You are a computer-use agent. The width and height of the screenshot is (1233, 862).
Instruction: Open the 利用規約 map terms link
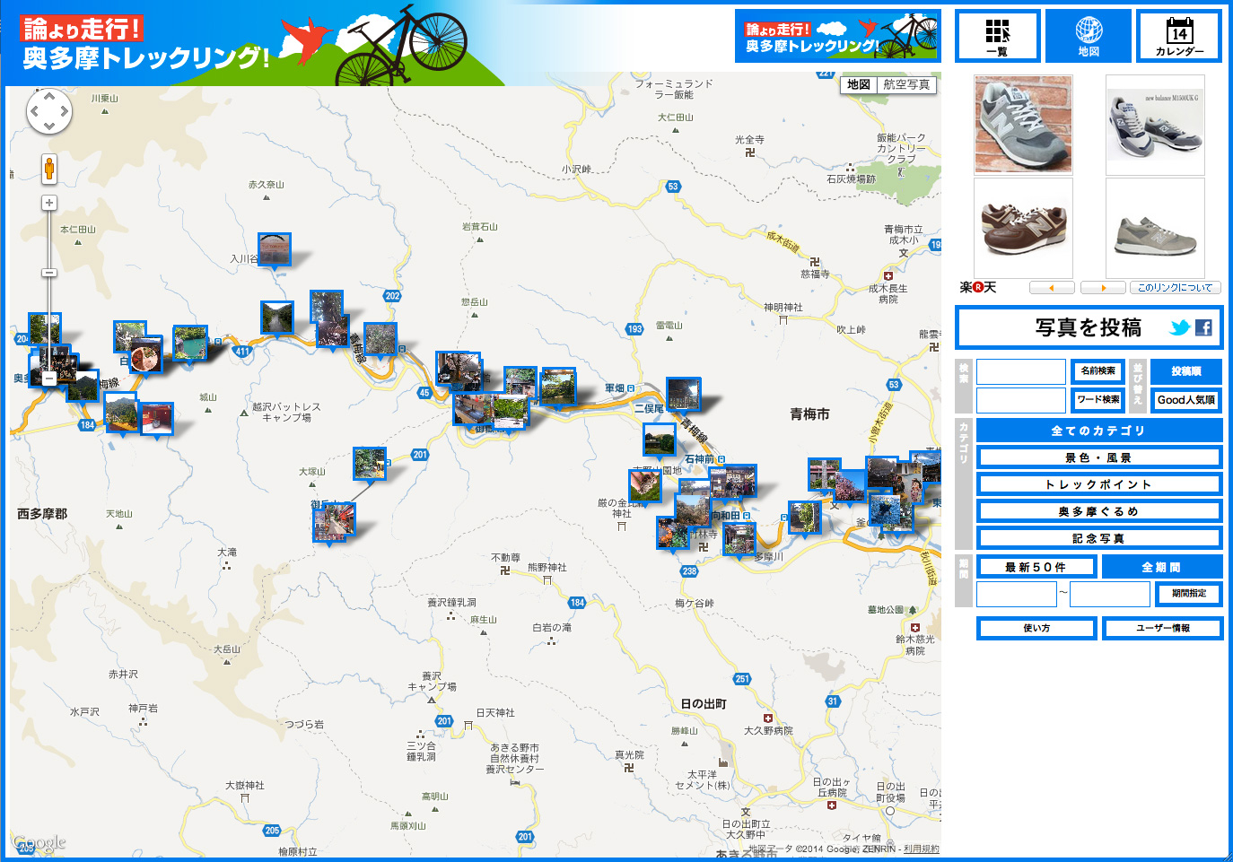921,849
